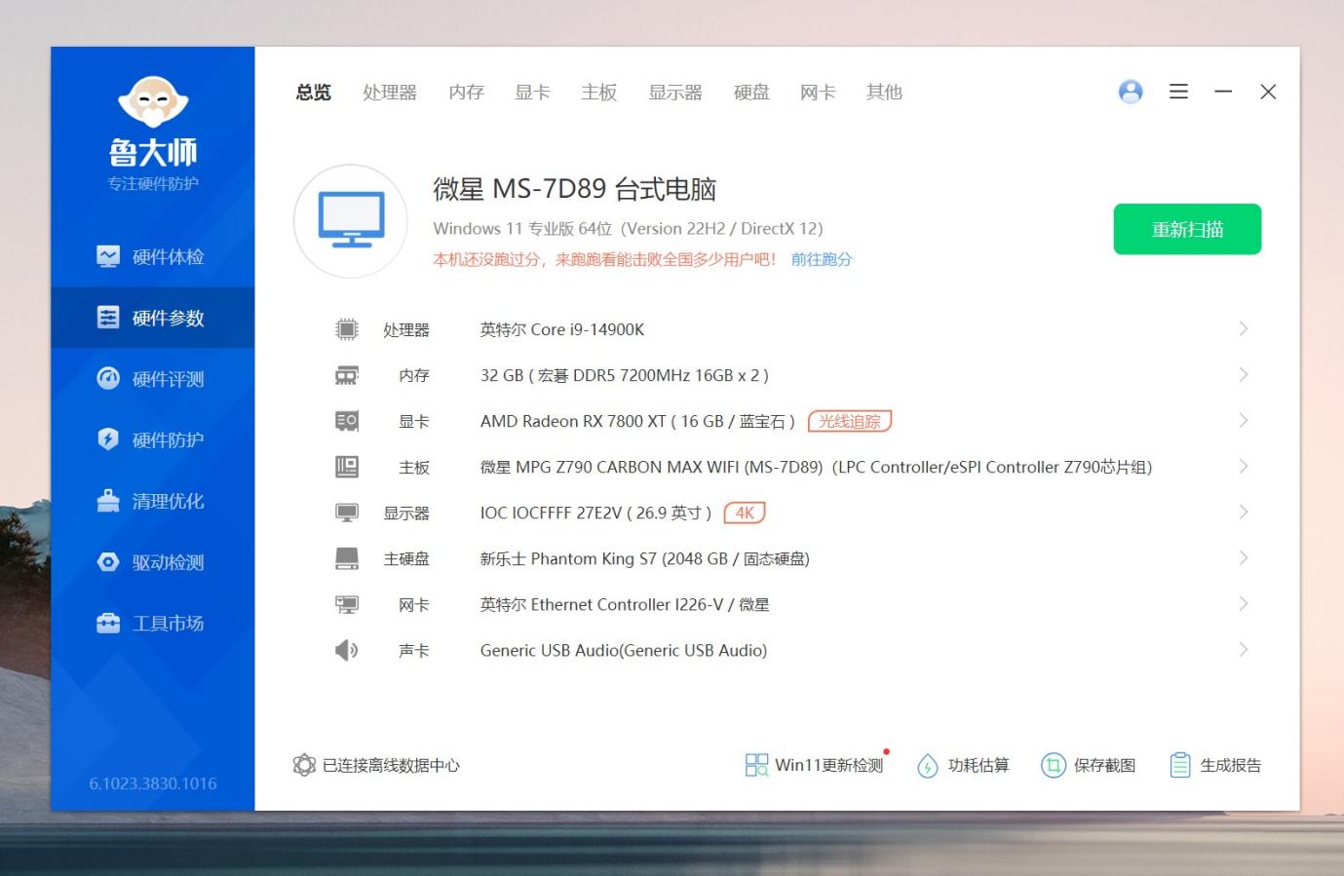Switch to the 显示器 tab
Image resolution: width=1344 pixels, height=876 pixels.
(675, 93)
